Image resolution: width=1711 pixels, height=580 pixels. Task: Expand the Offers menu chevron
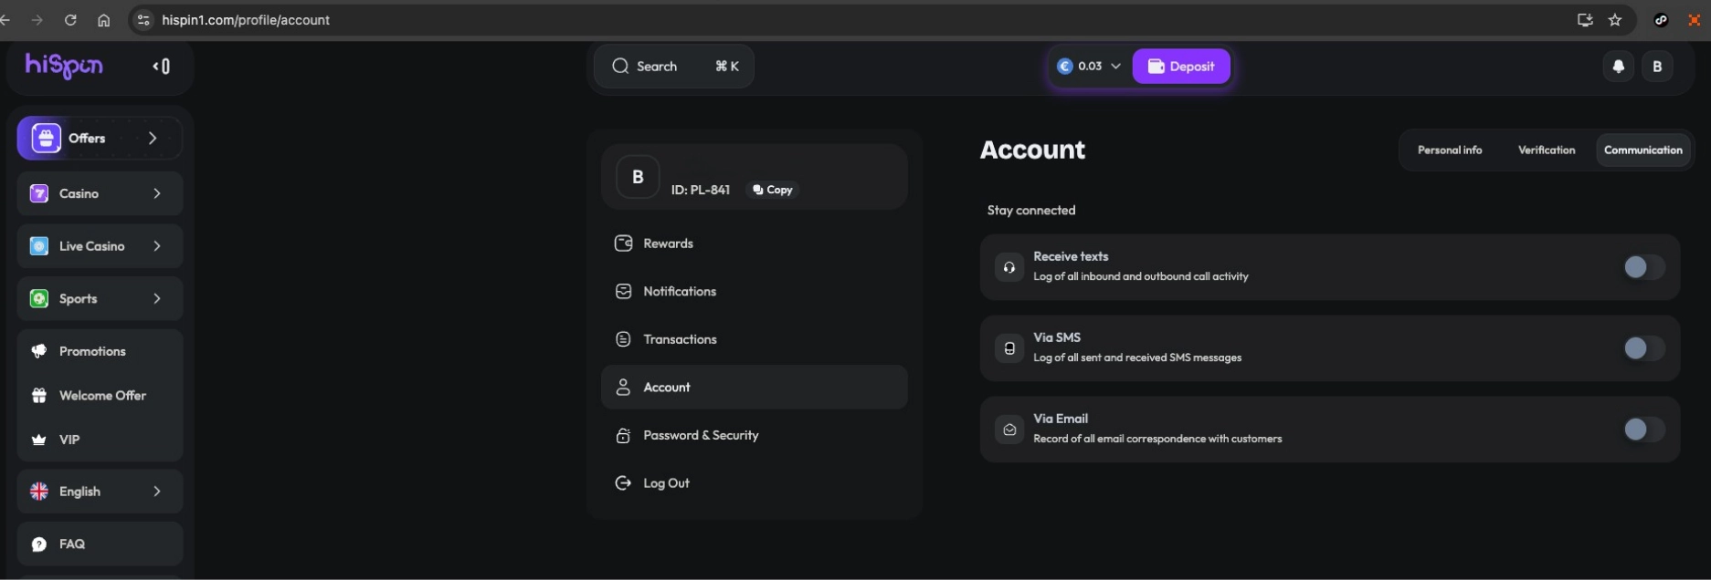pos(153,139)
